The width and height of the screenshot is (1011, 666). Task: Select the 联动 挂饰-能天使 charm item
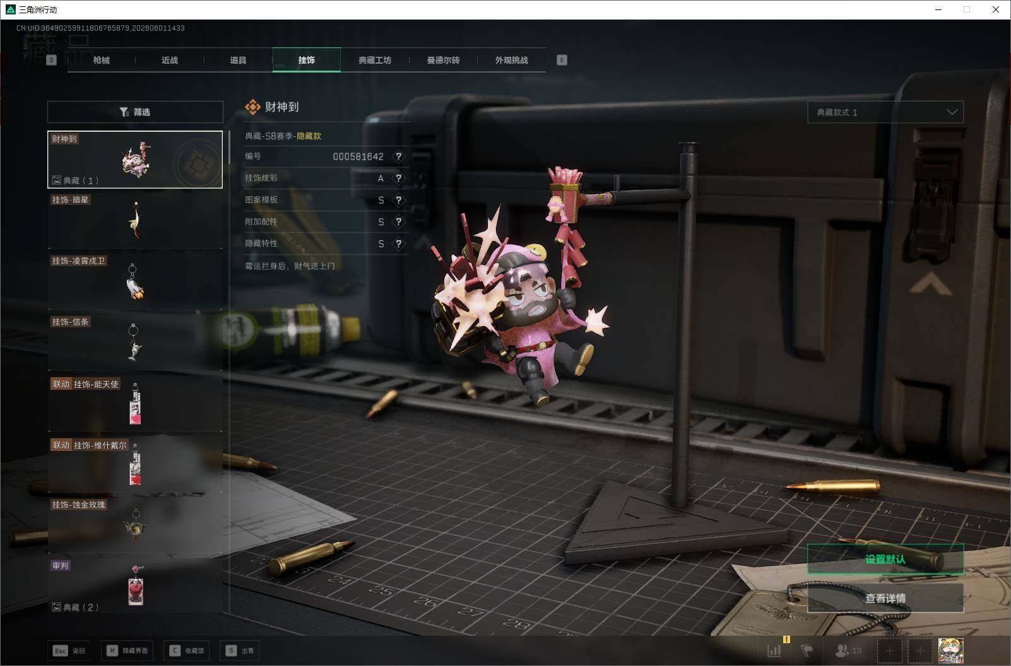(135, 404)
